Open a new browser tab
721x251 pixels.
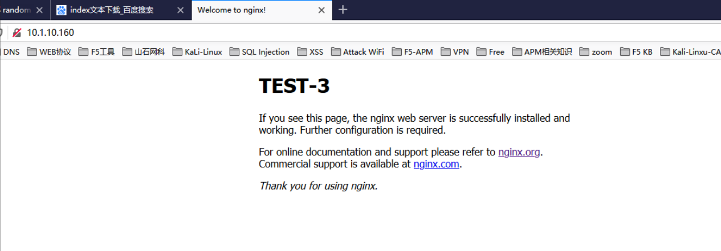click(343, 10)
